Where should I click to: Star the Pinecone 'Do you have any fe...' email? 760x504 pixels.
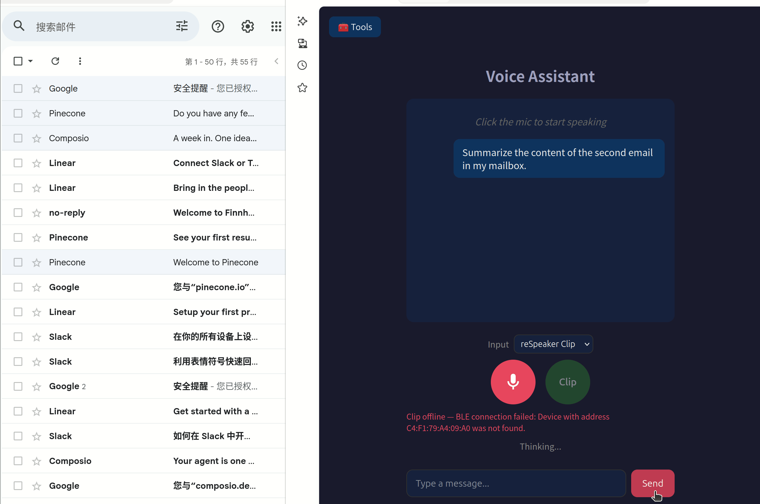[x=37, y=114]
